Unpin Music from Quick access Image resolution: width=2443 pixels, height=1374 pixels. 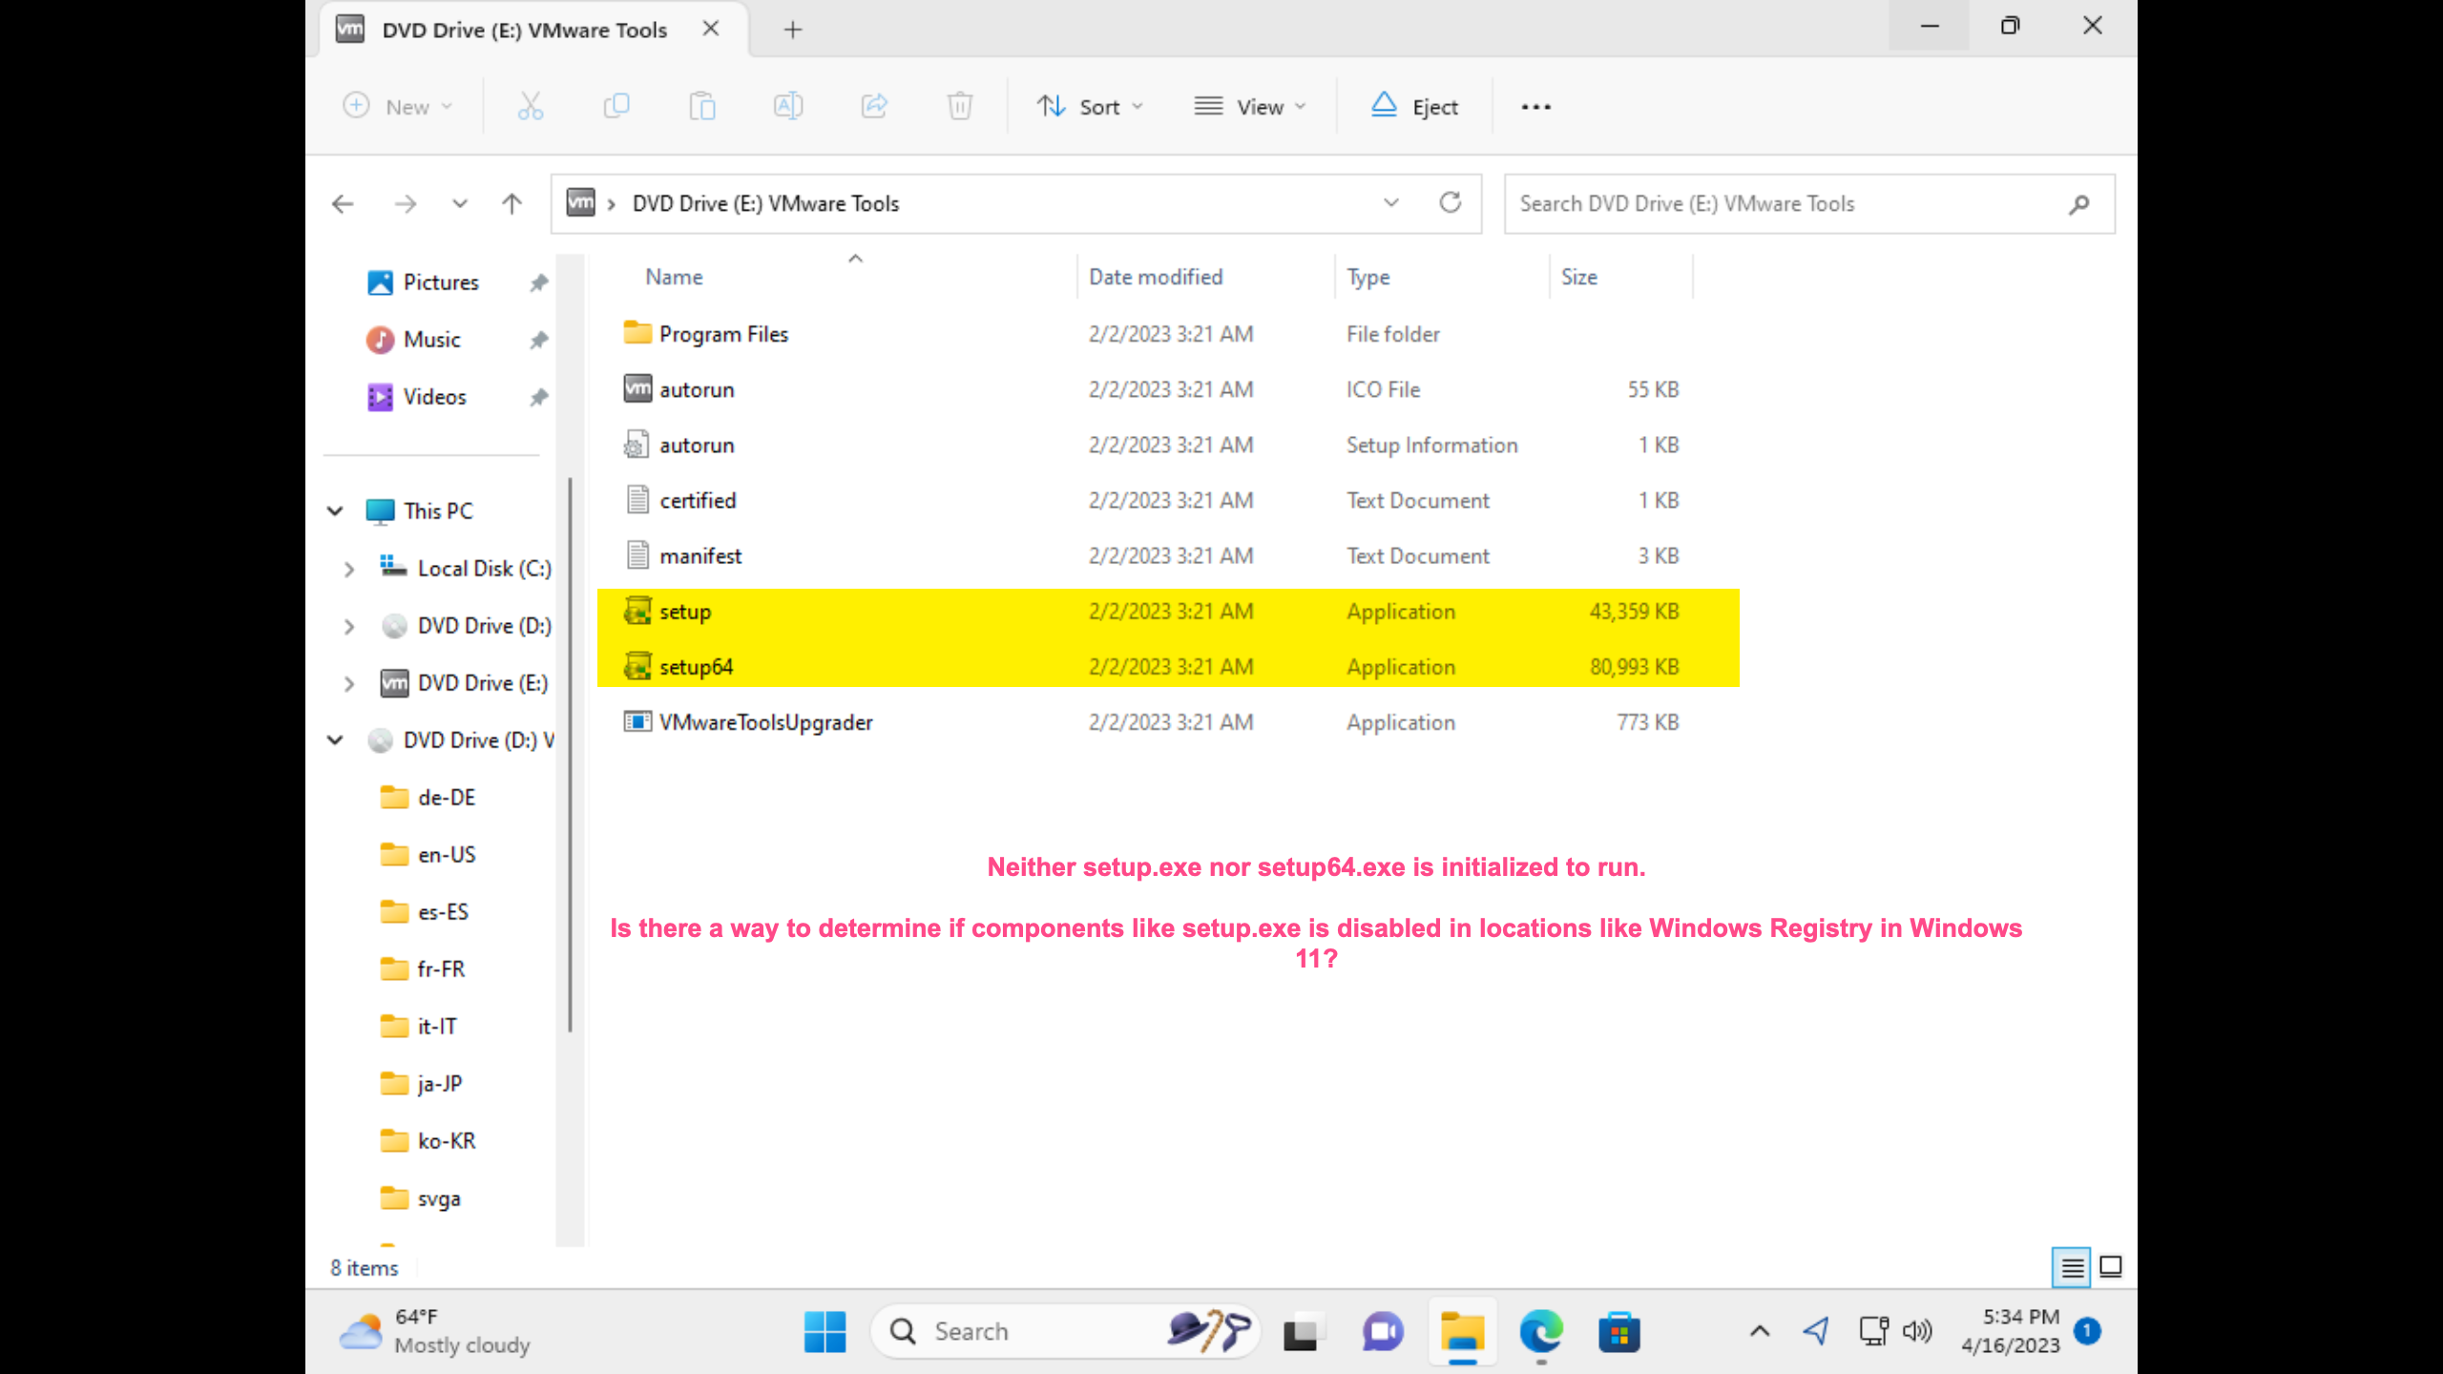(538, 340)
